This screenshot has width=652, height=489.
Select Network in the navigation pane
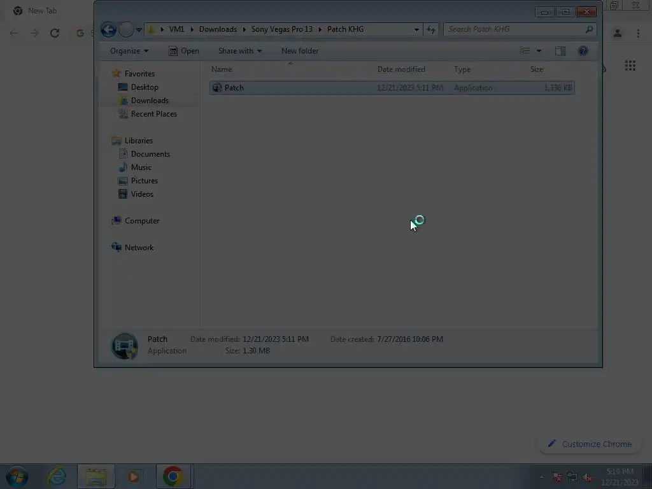tap(139, 248)
